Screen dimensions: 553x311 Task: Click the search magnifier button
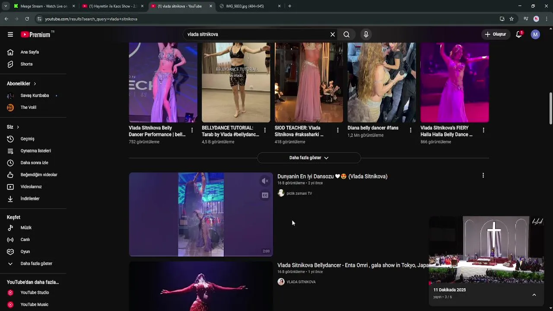click(x=346, y=35)
